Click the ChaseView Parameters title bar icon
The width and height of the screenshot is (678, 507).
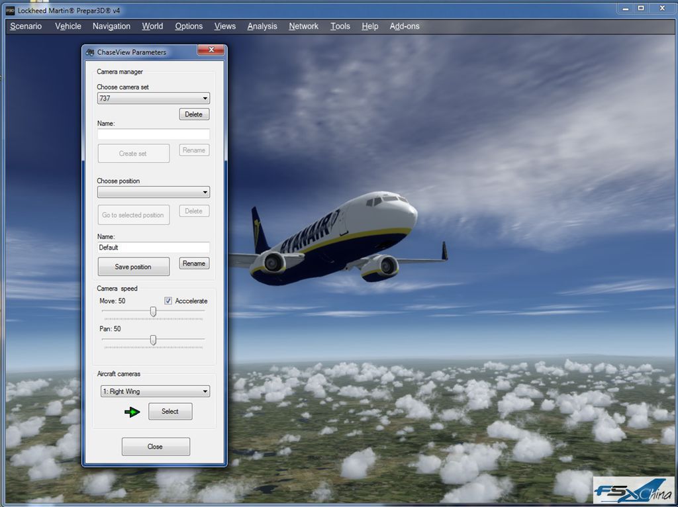click(90, 52)
